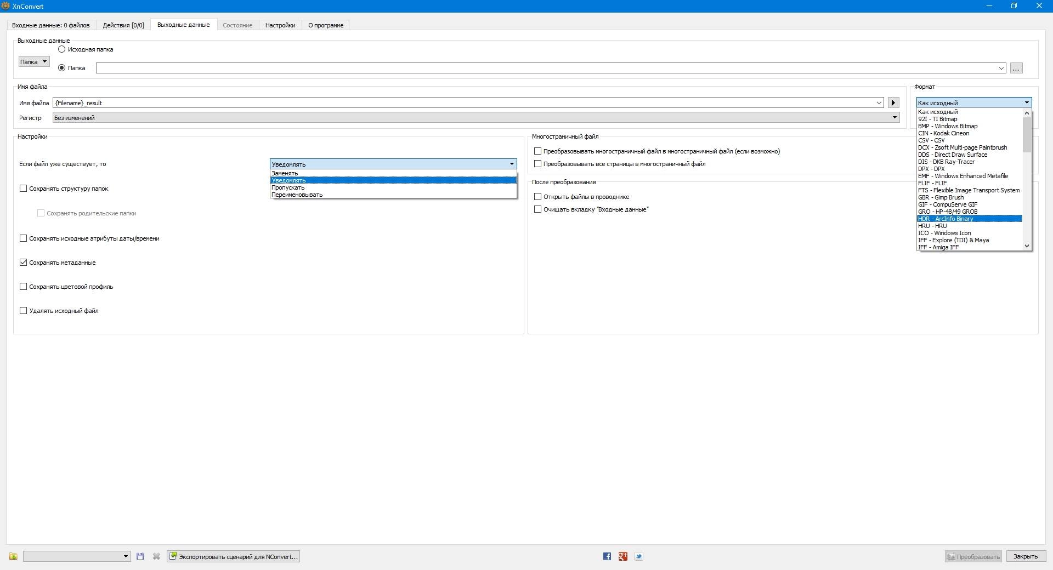Image resolution: width=1053 pixels, height=570 pixels.
Task: Enable 'Сохранять структуру папок' checkbox
Action: (x=24, y=189)
